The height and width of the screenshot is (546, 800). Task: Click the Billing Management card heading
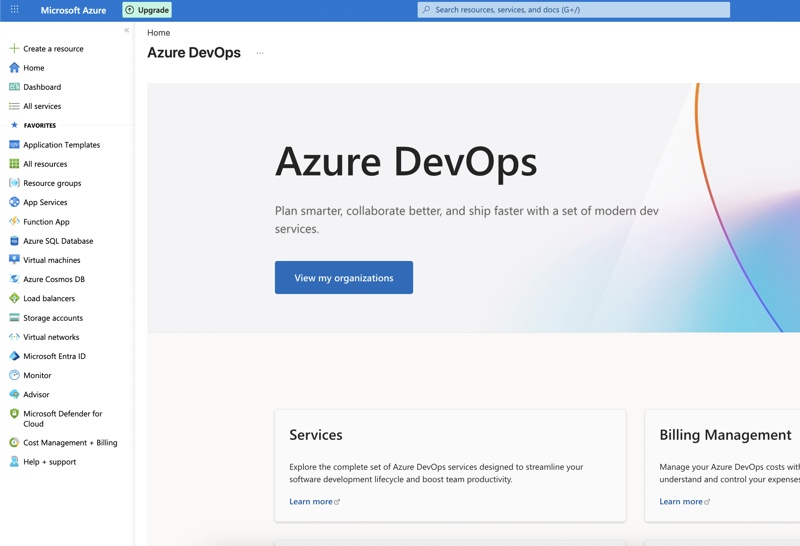(725, 434)
